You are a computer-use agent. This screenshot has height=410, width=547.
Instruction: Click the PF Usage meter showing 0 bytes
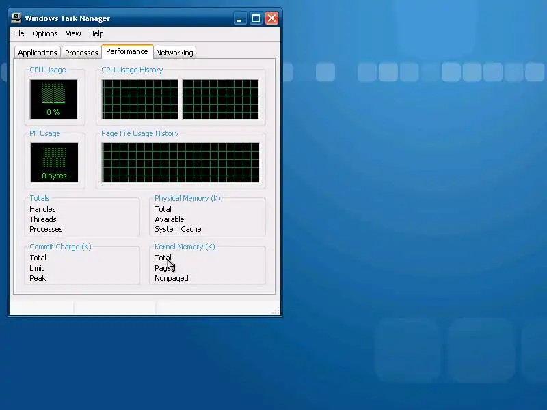[54, 163]
